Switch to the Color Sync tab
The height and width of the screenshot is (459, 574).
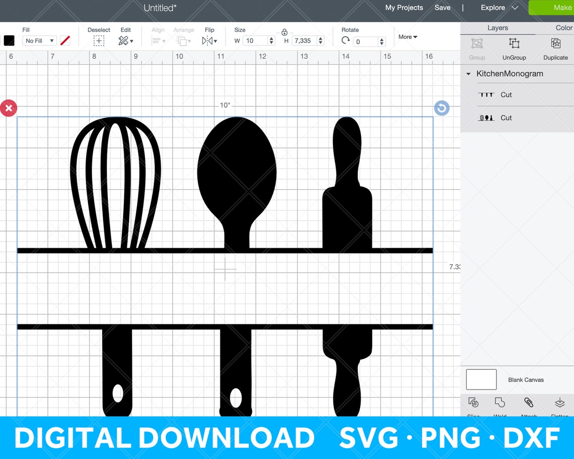[x=564, y=28]
